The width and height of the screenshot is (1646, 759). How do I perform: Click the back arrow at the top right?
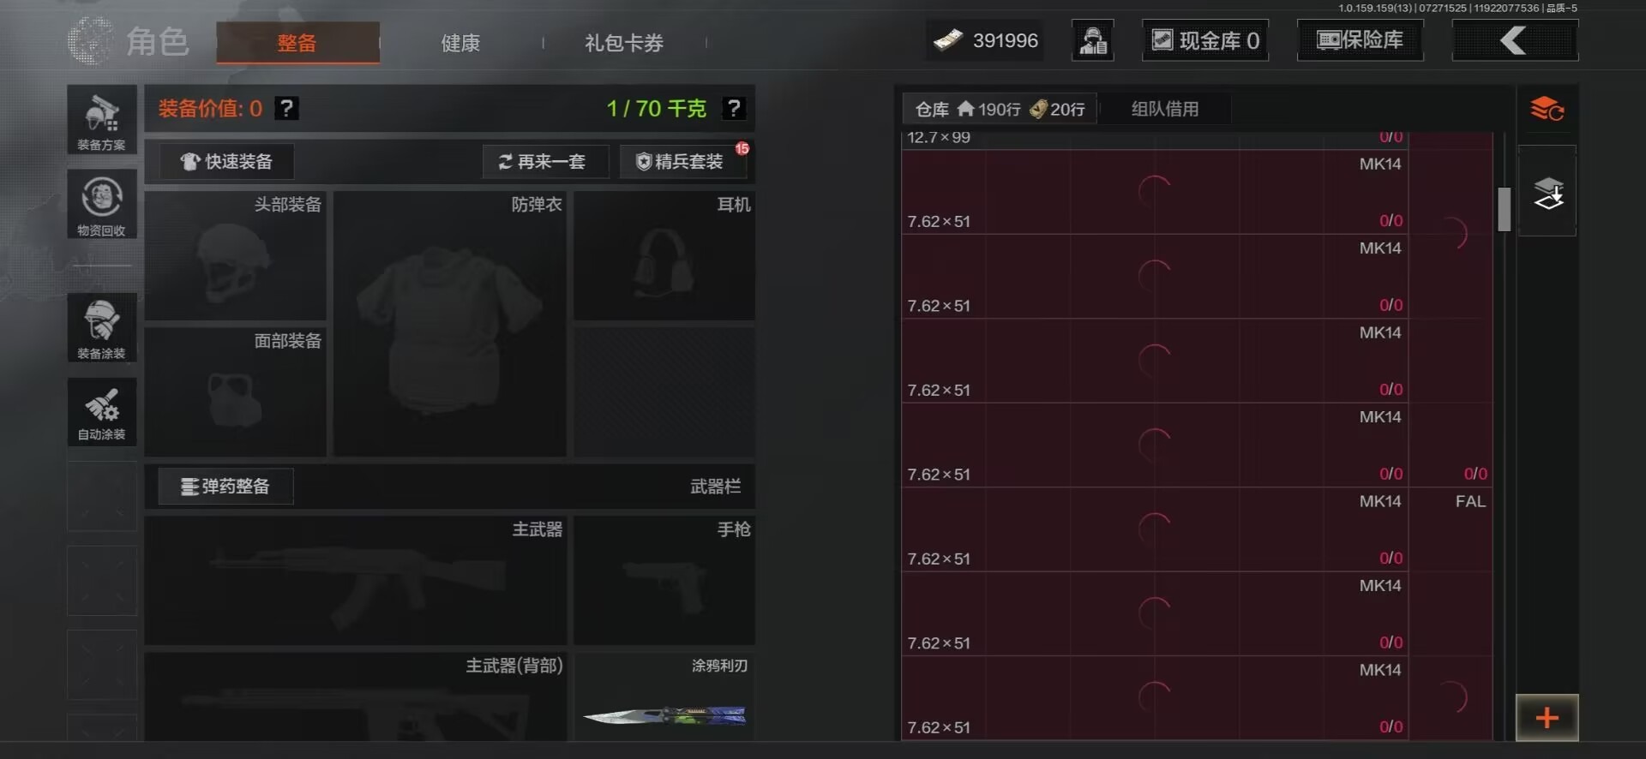(x=1514, y=40)
